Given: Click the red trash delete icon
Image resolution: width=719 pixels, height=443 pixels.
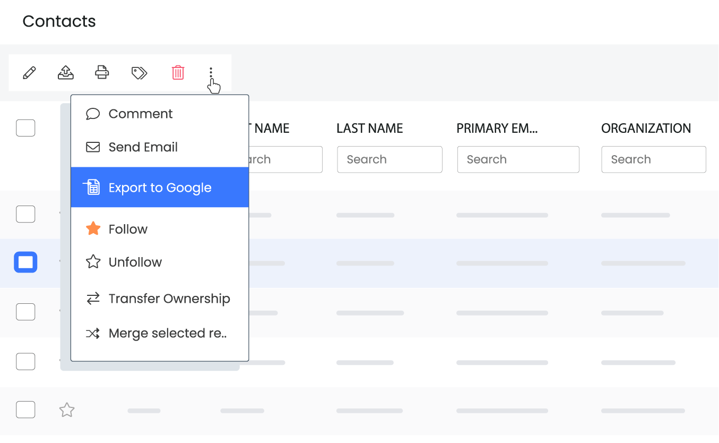Looking at the screenshot, I should tap(178, 72).
